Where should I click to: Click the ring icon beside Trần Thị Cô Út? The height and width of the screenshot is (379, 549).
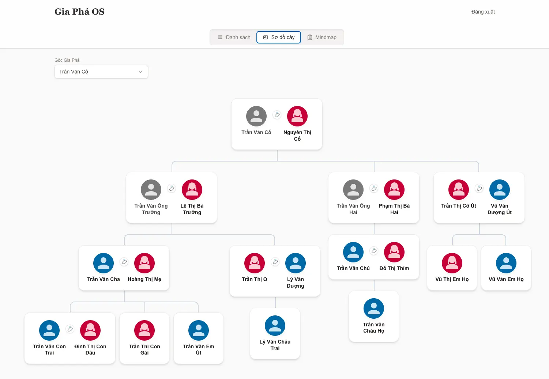(479, 188)
